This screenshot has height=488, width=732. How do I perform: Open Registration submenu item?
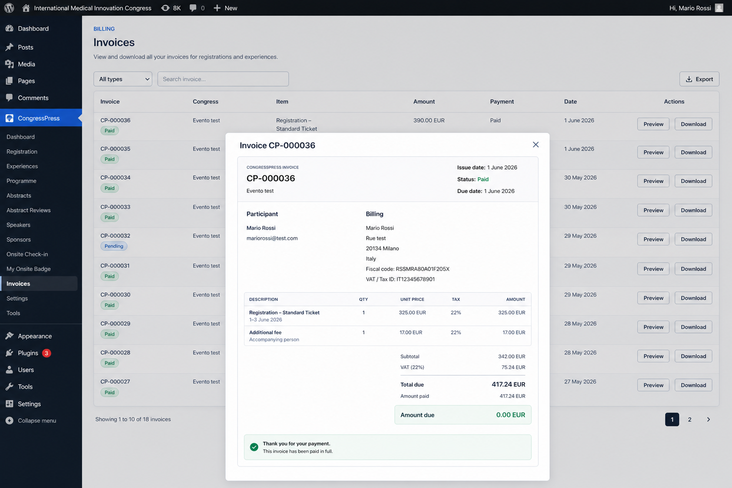coord(22,152)
